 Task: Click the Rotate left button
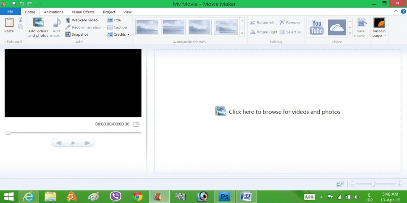pyautogui.click(x=262, y=23)
